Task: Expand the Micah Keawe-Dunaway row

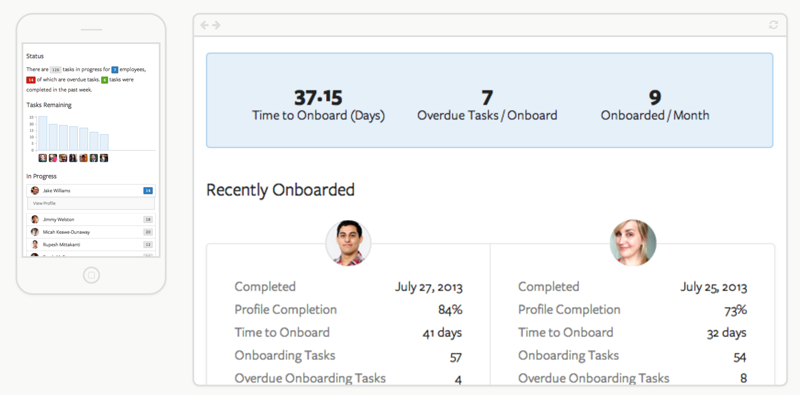Action: point(91,232)
